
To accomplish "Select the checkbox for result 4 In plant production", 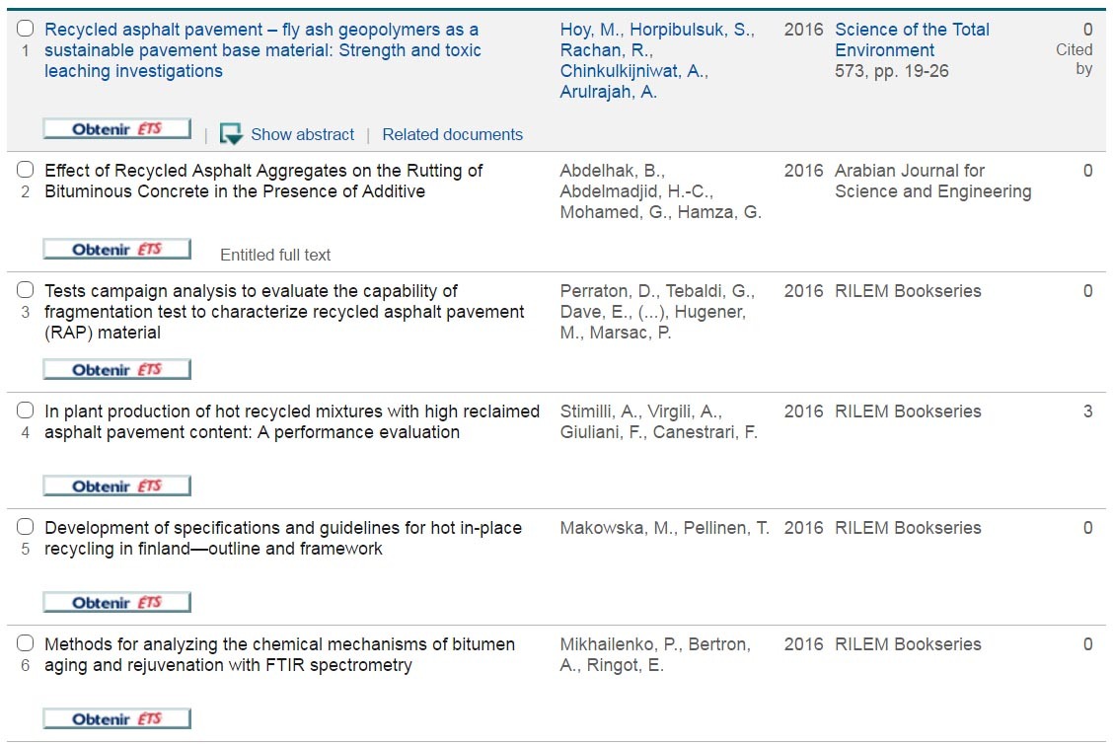I will (26, 411).
